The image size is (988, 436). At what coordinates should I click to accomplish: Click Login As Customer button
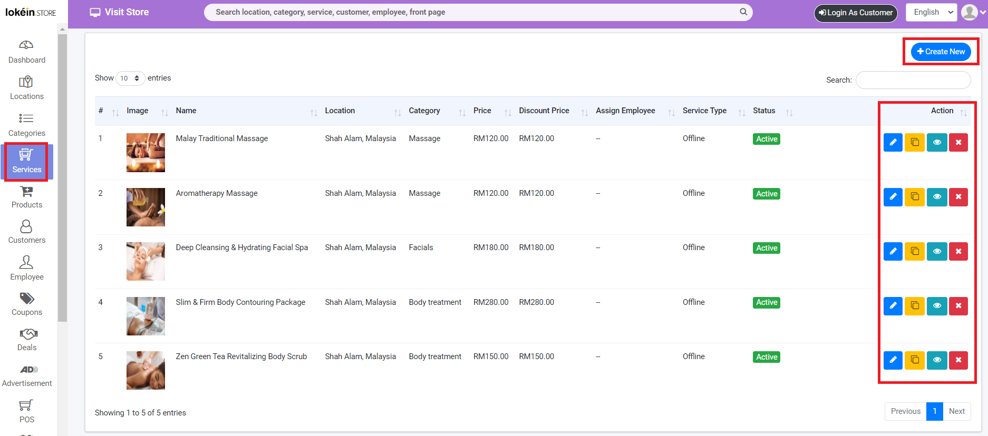856,13
